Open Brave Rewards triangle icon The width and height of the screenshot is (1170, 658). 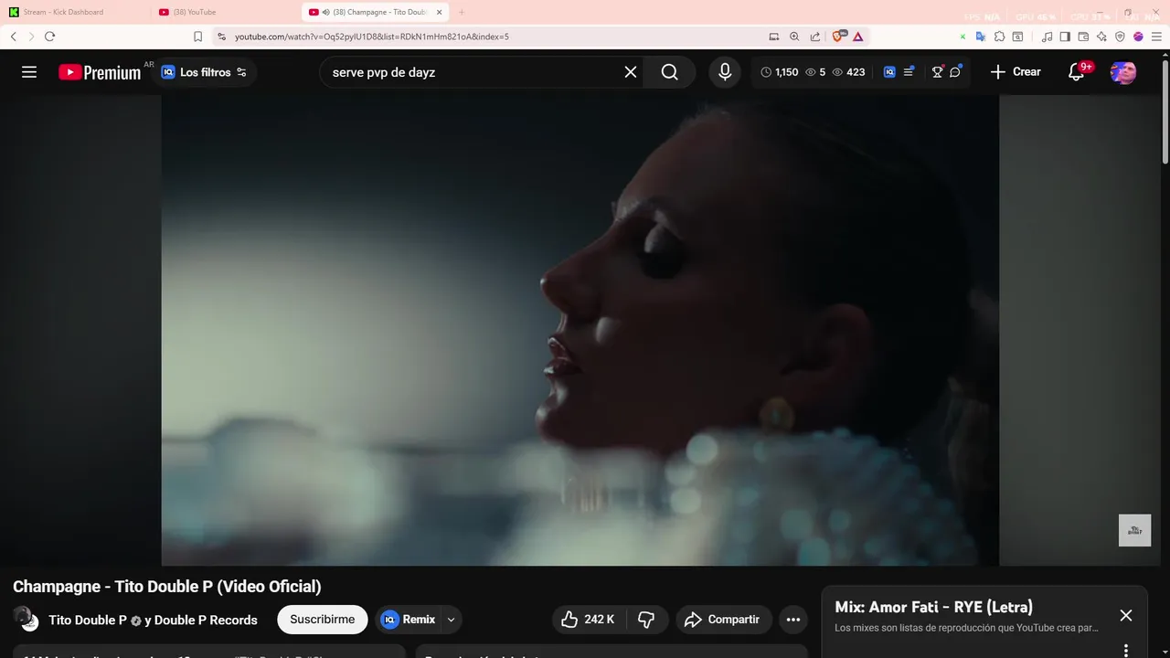(858, 37)
